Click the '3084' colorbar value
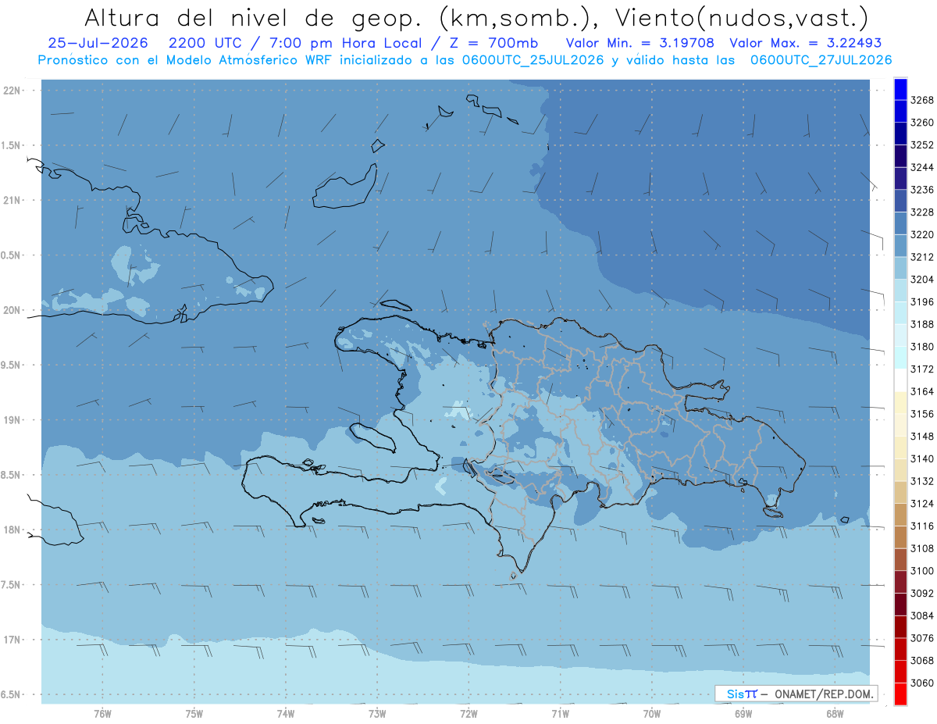The height and width of the screenshot is (724, 937). (x=922, y=615)
